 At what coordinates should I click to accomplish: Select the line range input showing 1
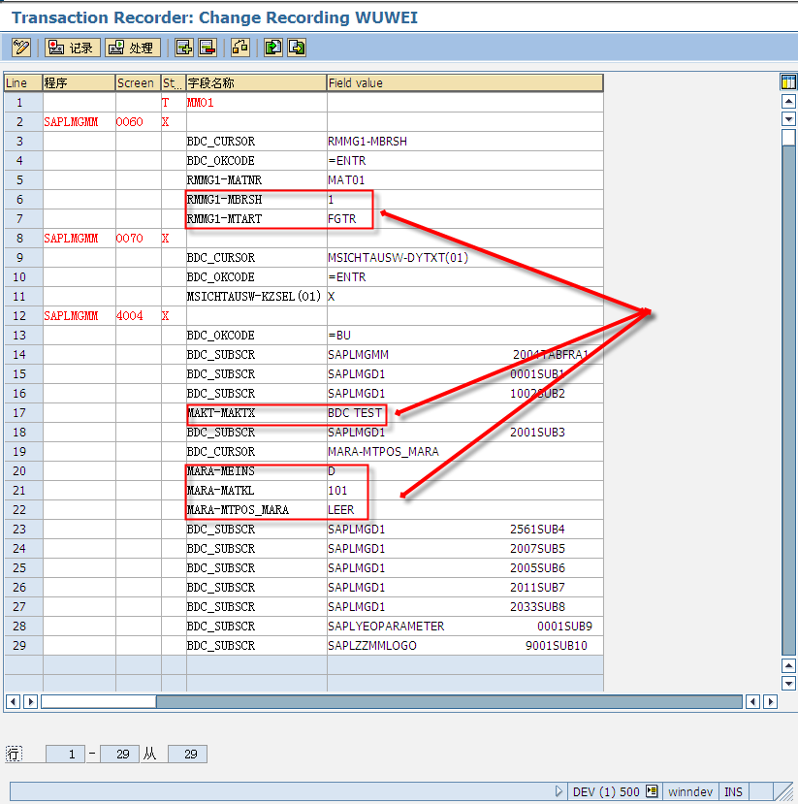coord(65,754)
